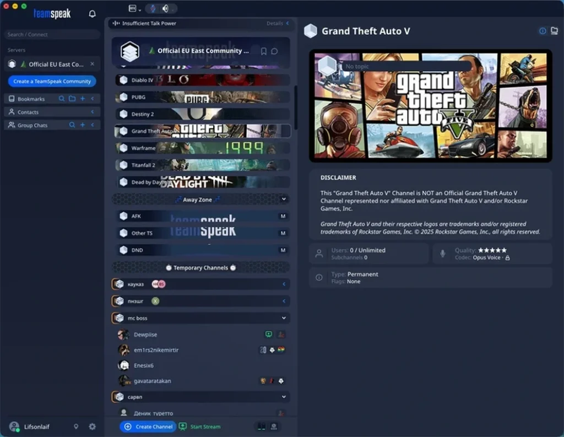The image size is (564, 437).
Task: Collapse the Bookmarks section
Action: pyautogui.click(x=93, y=99)
